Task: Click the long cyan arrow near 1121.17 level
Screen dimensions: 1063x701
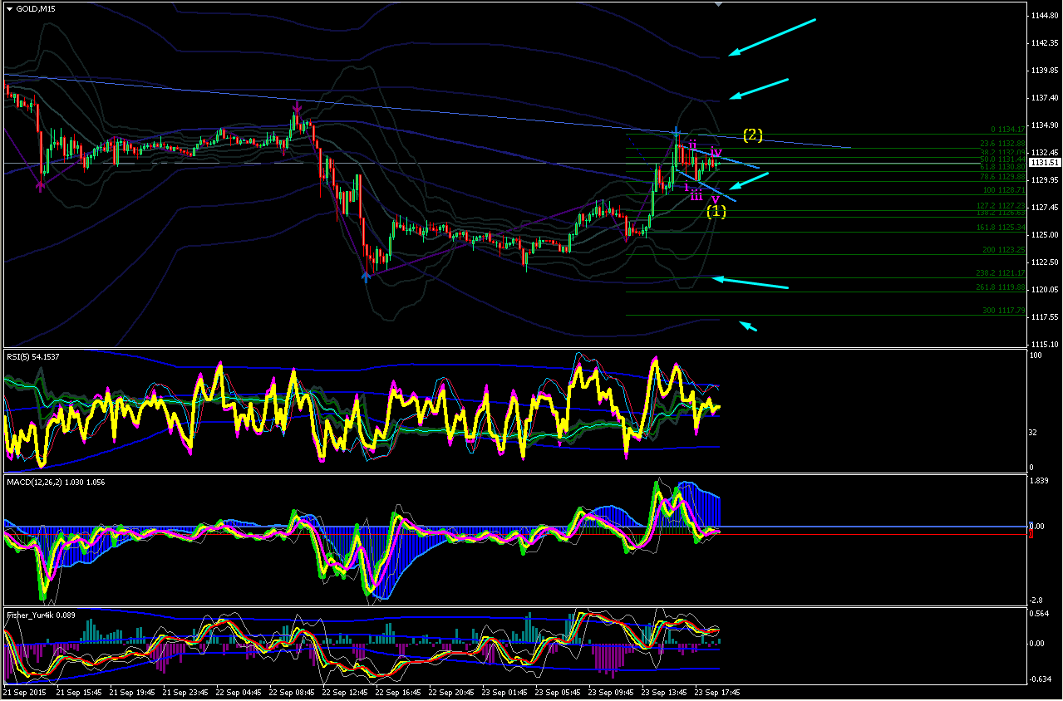Action: point(750,283)
